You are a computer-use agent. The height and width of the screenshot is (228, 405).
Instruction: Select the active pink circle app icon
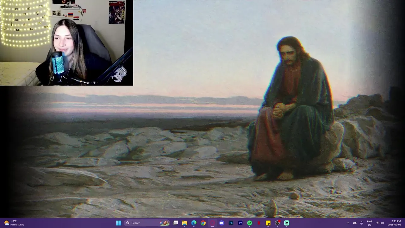tap(212, 223)
